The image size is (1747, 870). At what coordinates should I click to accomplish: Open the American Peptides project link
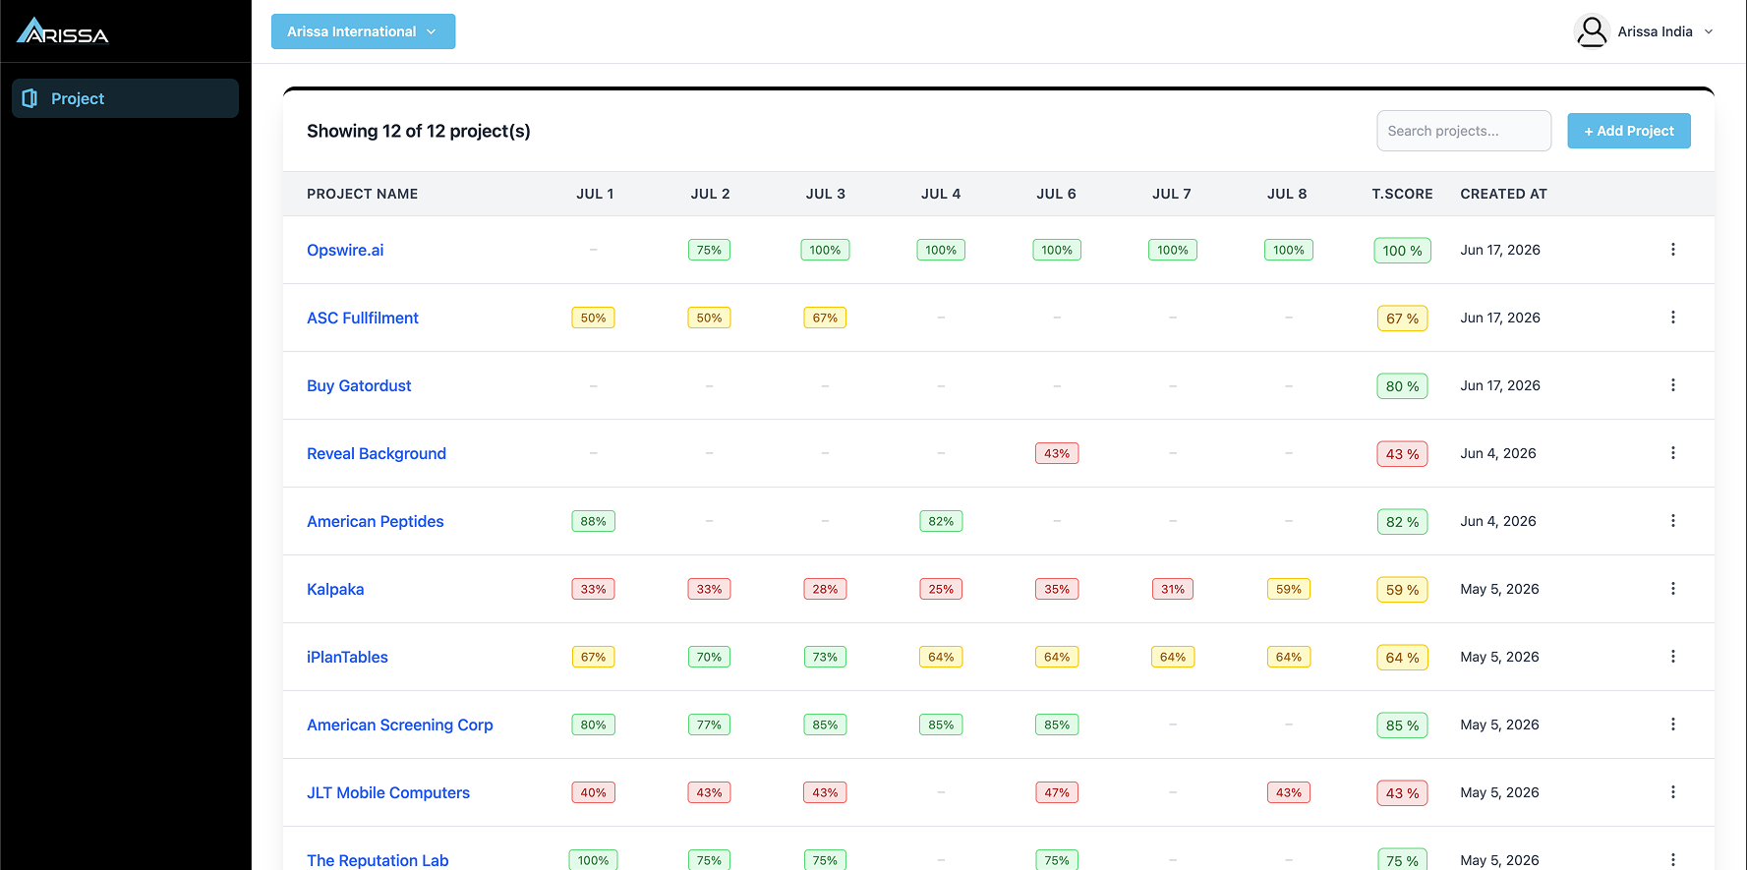[376, 521]
